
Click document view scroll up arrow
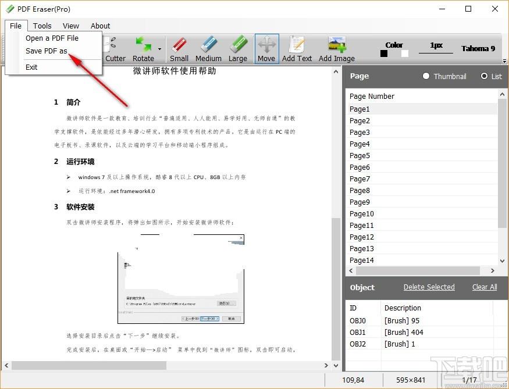336,72
